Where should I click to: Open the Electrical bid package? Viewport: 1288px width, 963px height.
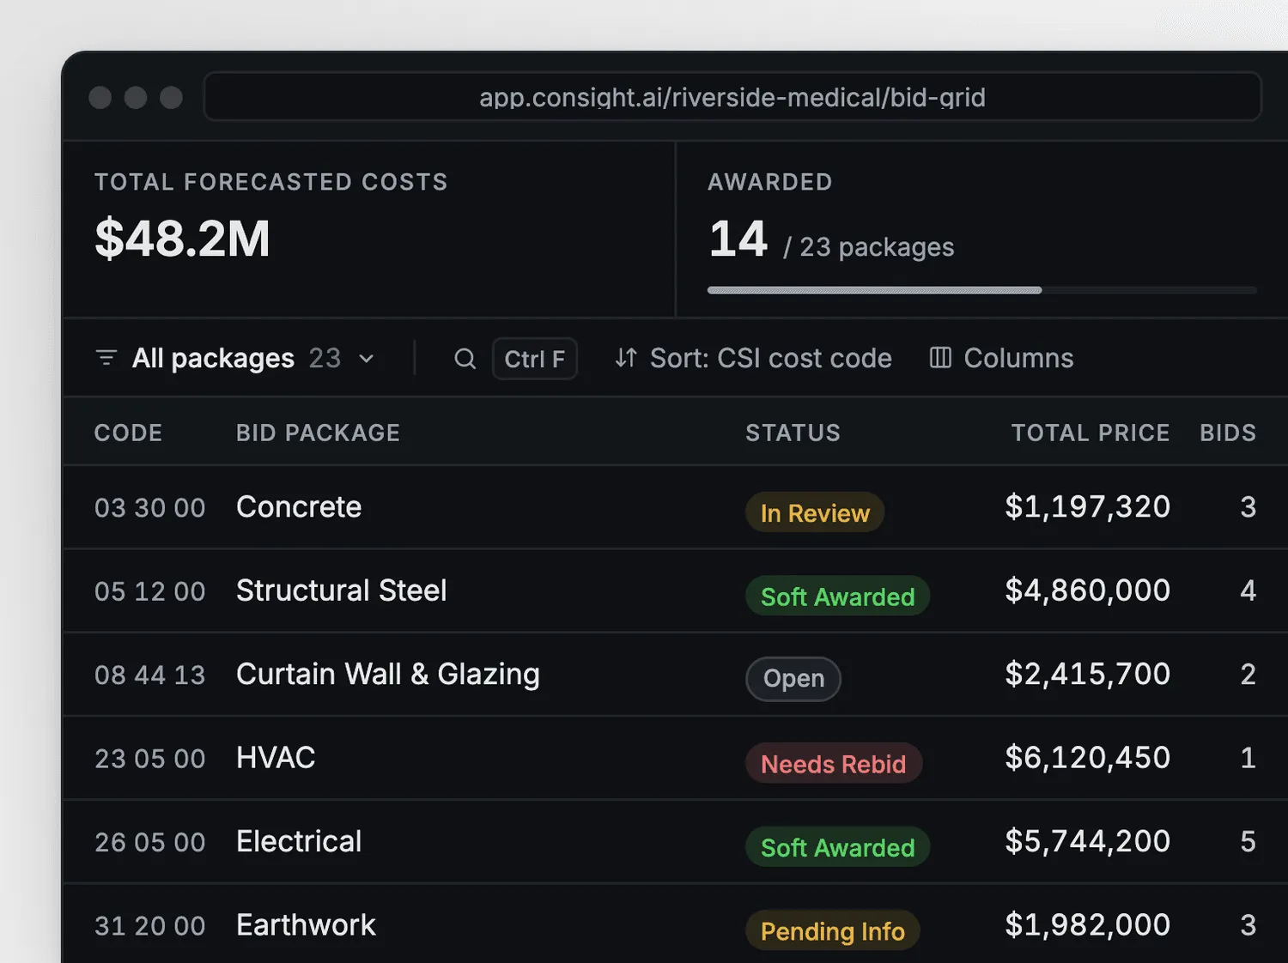click(299, 841)
